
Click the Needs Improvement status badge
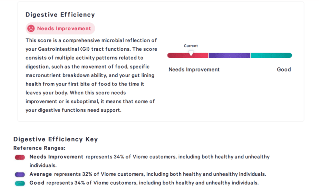pyautogui.click(x=60, y=29)
